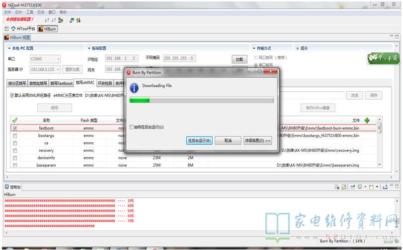Expand the 提示 section
403x250 pixels.
(298, 48)
